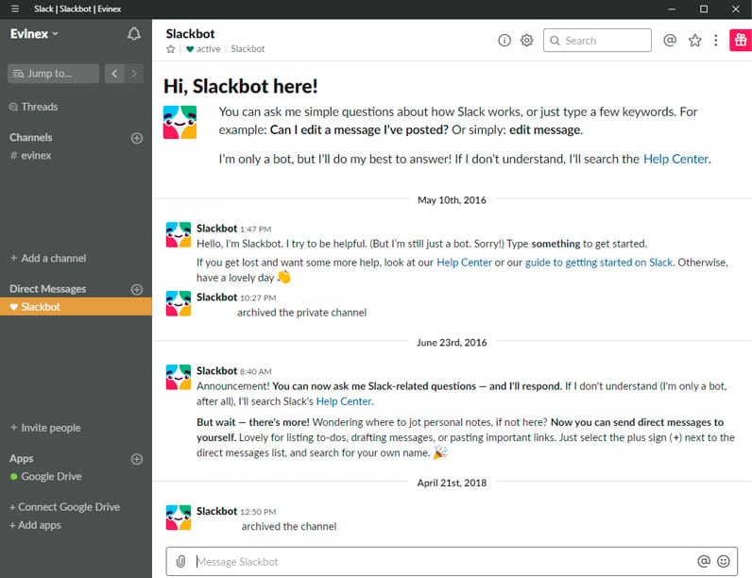Click the April 21st, 2018 date divider
Screen dimensions: 752x578
452,484
